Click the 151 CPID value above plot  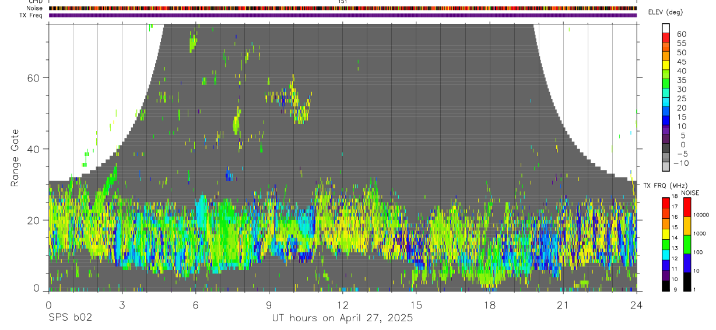[342, 2]
